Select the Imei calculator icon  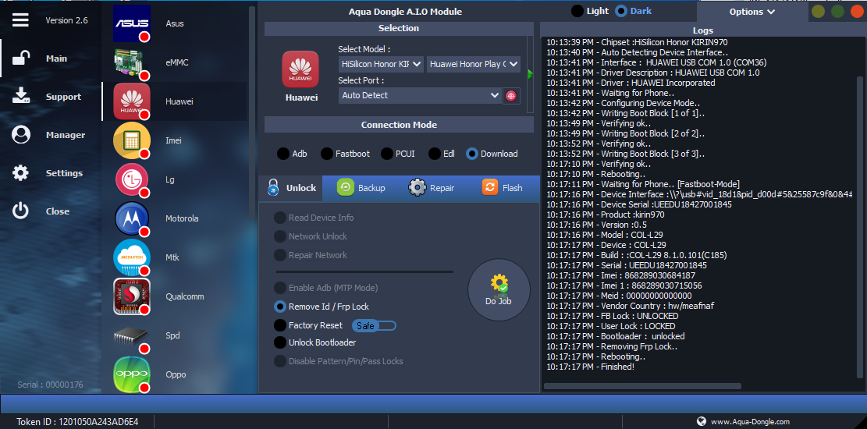tap(132, 140)
